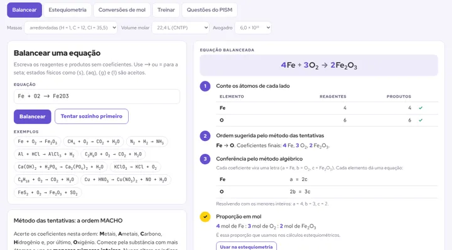Click 'Ordem sugerida pelo método das tentativas'

click(x=270, y=135)
